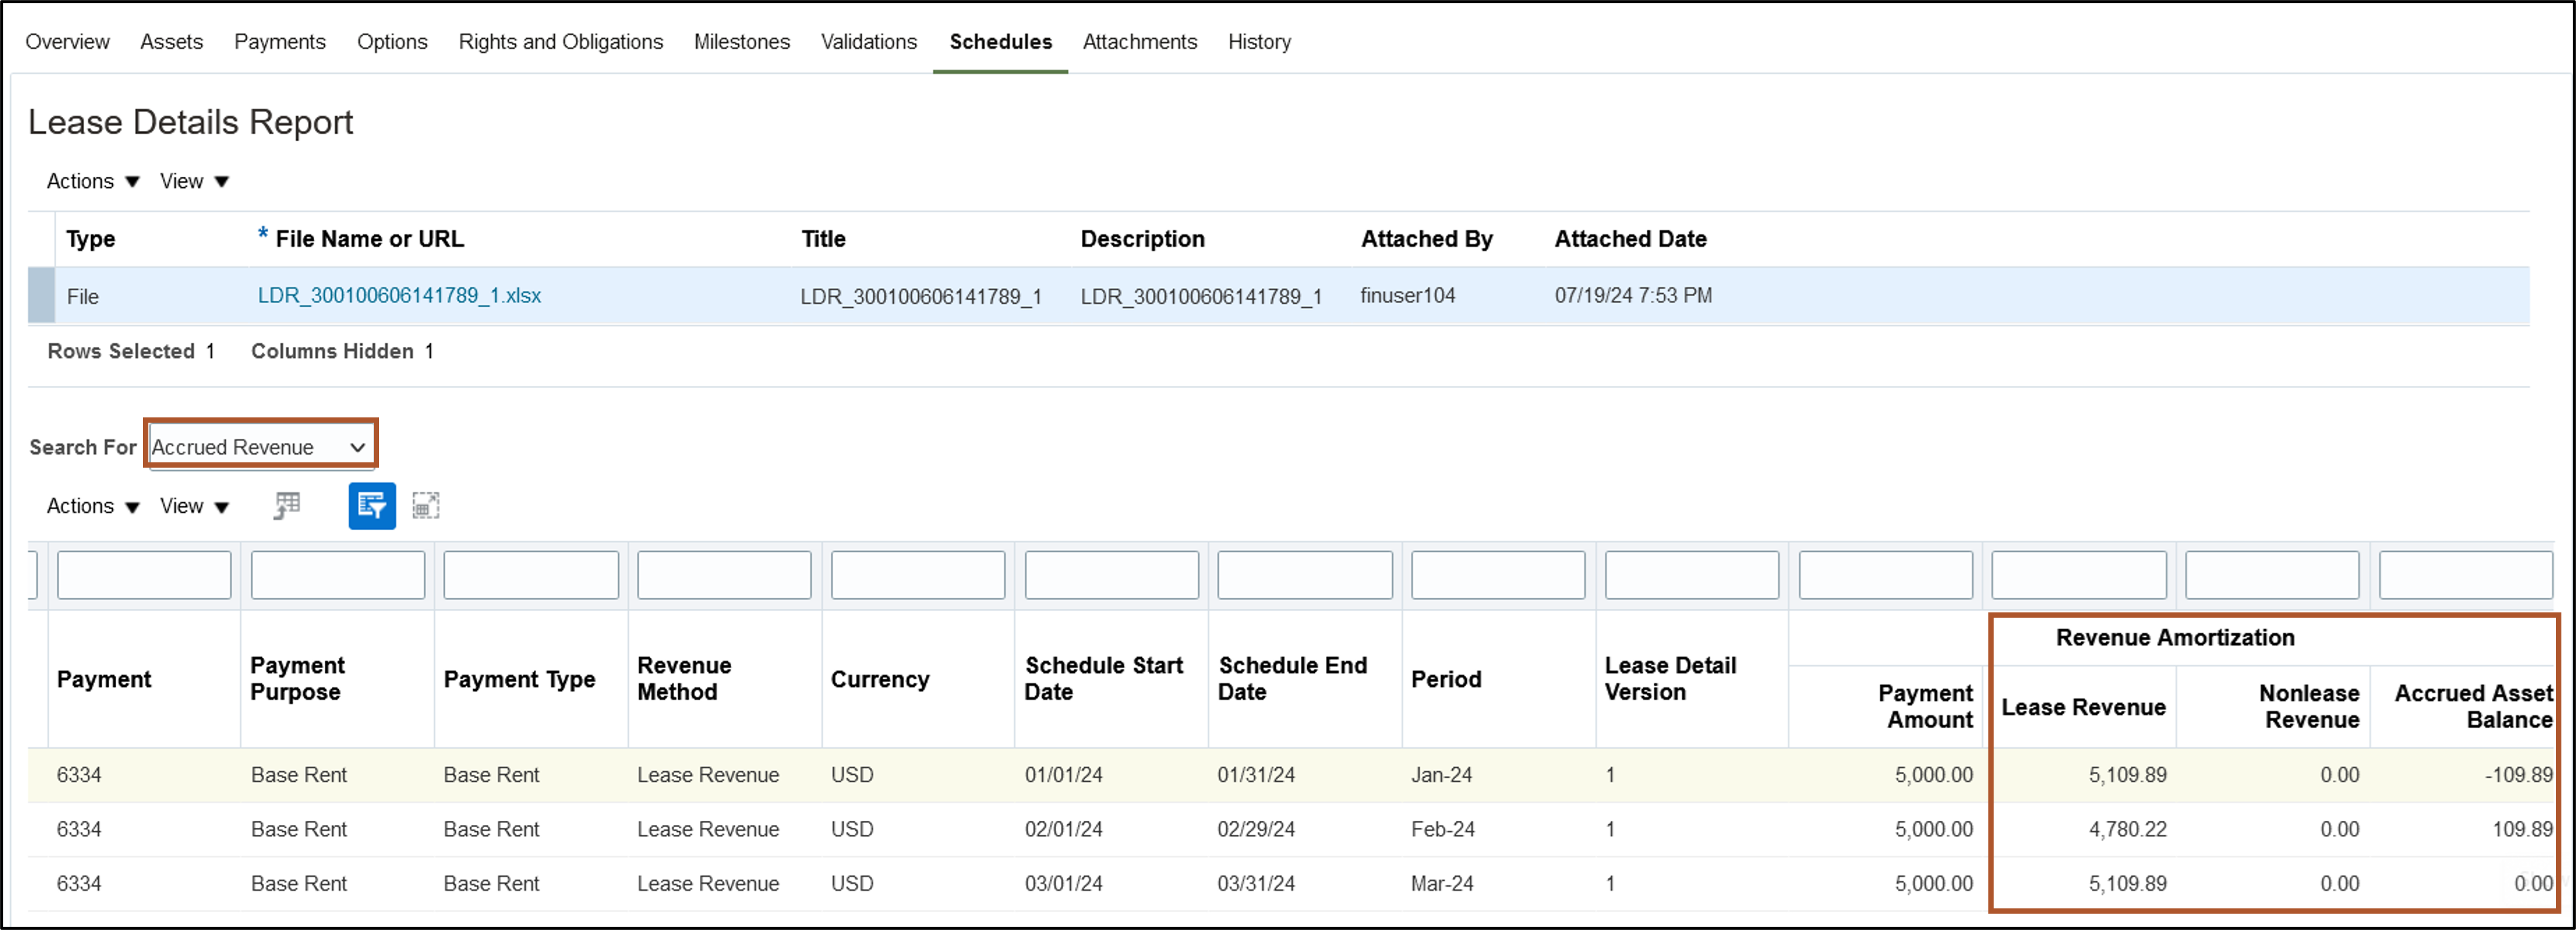Click the Nonlease Revenue filter field
Viewport: 2576px width, 930px height.
pos(2272,576)
